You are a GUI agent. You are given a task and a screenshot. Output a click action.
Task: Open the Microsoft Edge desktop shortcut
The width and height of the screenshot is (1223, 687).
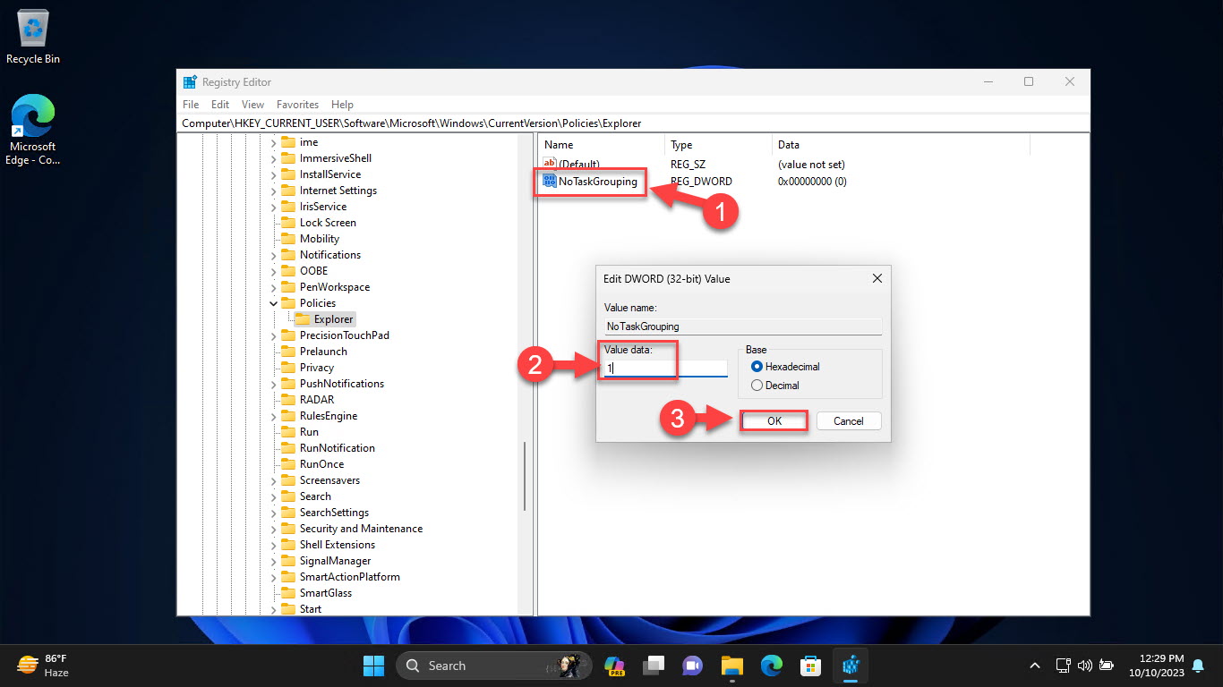[x=33, y=131]
